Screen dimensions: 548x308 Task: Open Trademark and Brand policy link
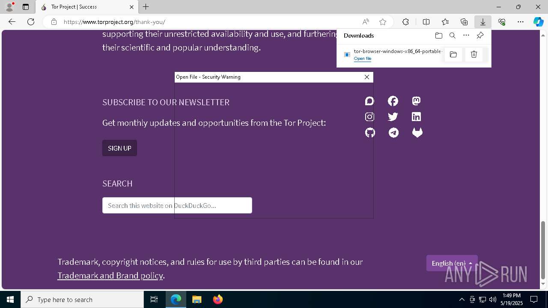(110, 275)
